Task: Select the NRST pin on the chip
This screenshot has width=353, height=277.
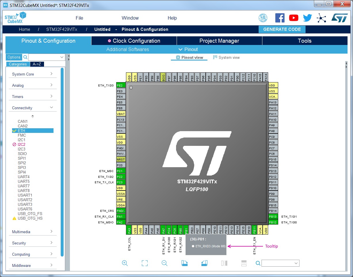Action: (121, 159)
